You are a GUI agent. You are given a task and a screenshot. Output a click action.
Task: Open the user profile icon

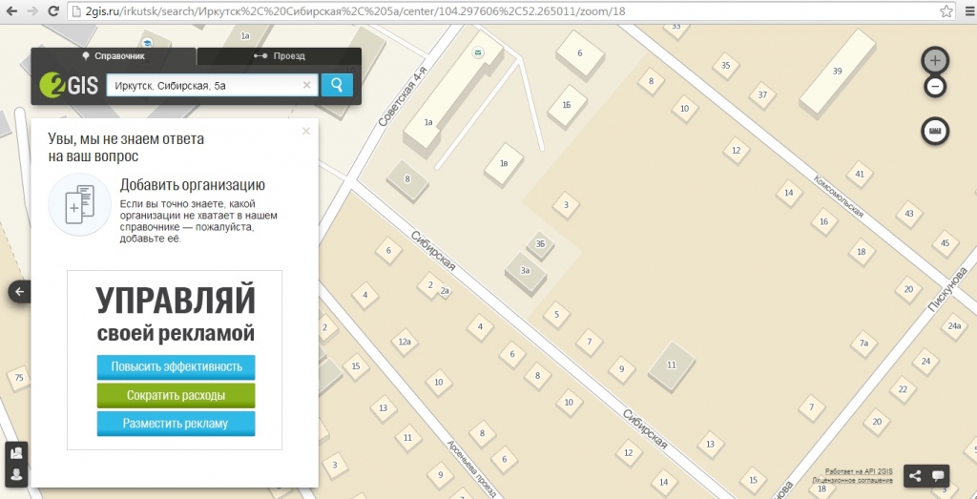click(x=17, y=474)
